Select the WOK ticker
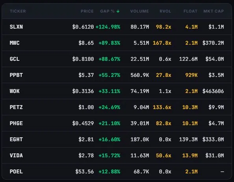Screen dimensions: 234x182 (x=15, y=91)
